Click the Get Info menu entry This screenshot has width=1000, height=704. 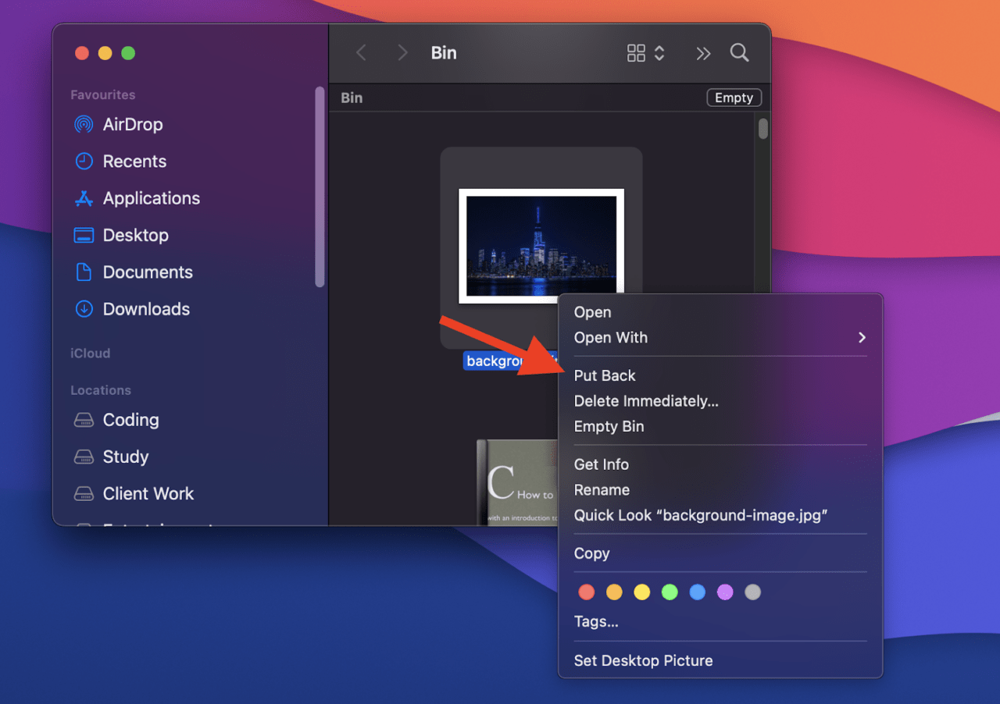pos(601,464)
